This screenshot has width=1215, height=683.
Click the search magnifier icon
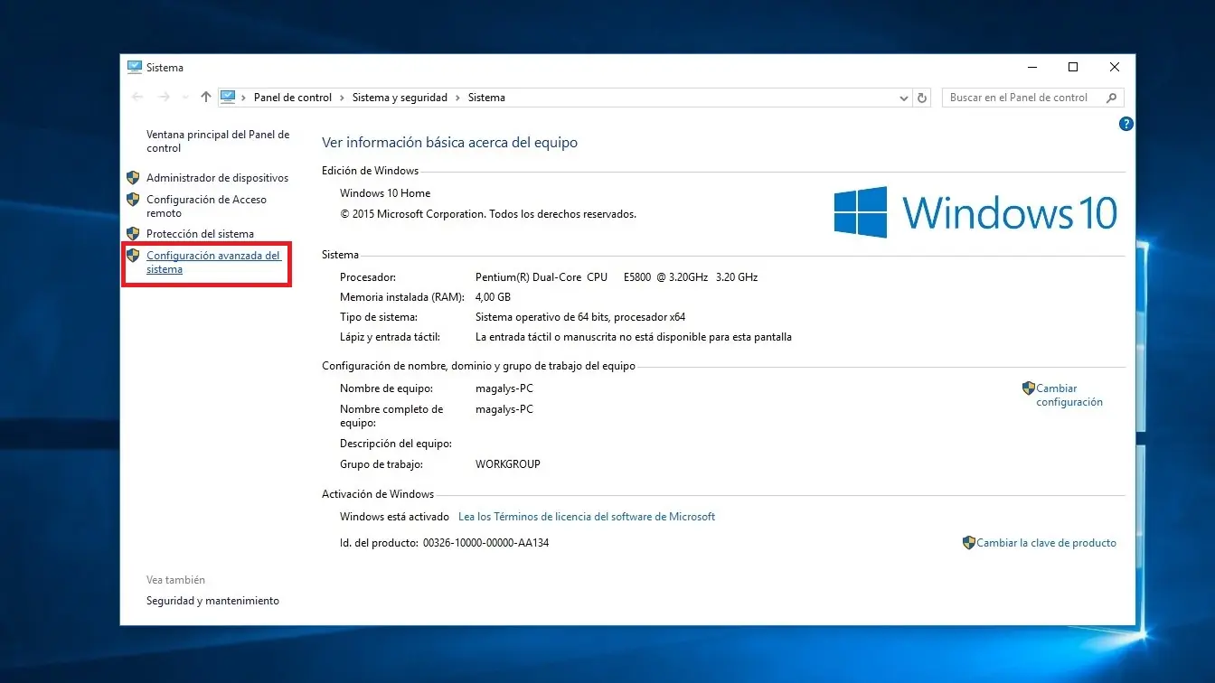(1112, 98)
